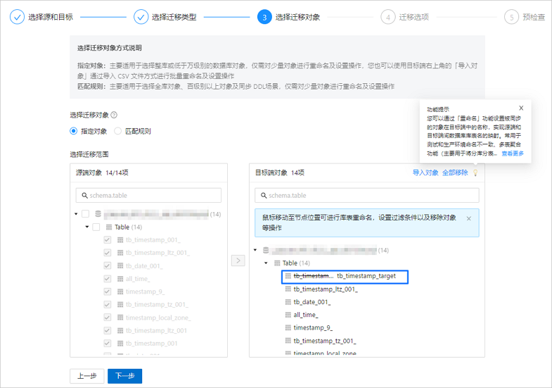Click the step 3 circle 选择迁移对象
The image size is (552, 388).
(x=264, y=17)
